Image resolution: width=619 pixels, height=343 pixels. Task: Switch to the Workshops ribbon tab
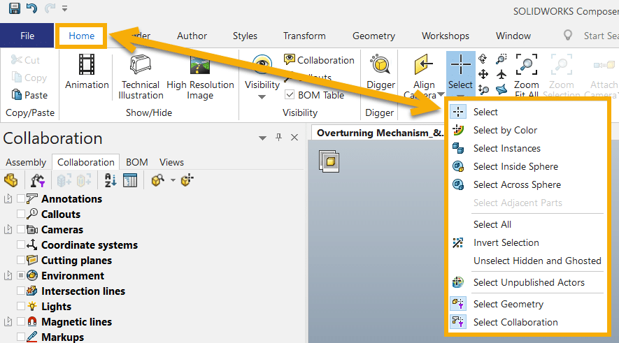(x=446, y=36)
